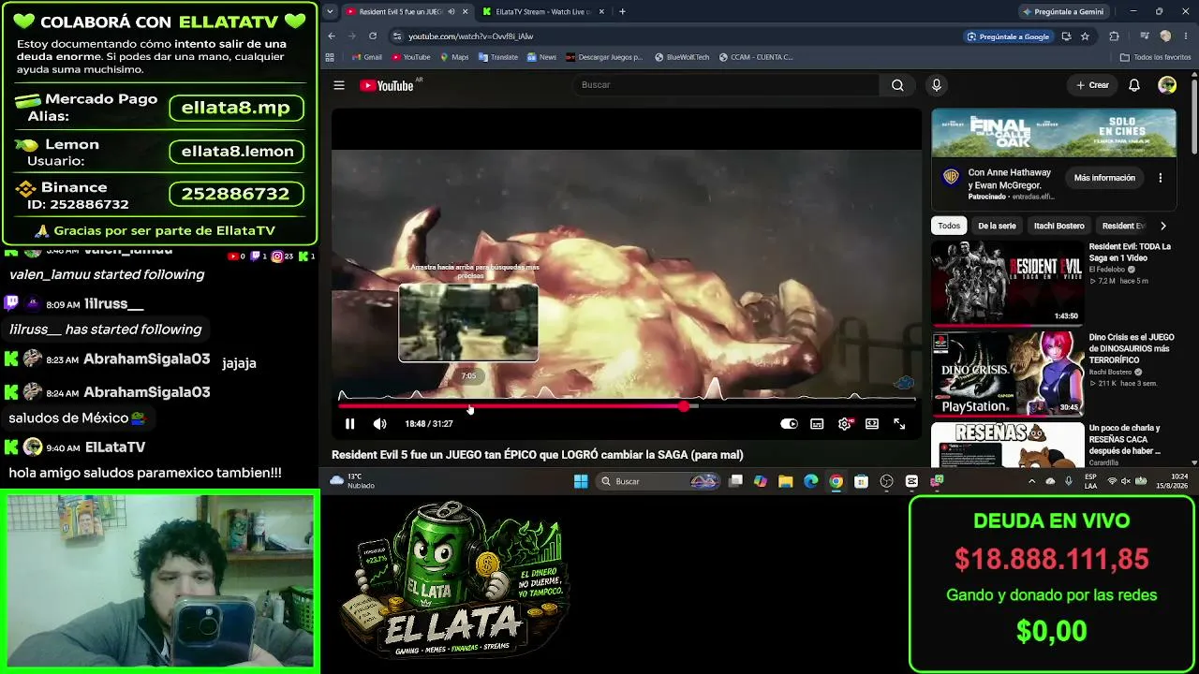Click the Windows taskbar Buscar search box

(x=659, y=481)
